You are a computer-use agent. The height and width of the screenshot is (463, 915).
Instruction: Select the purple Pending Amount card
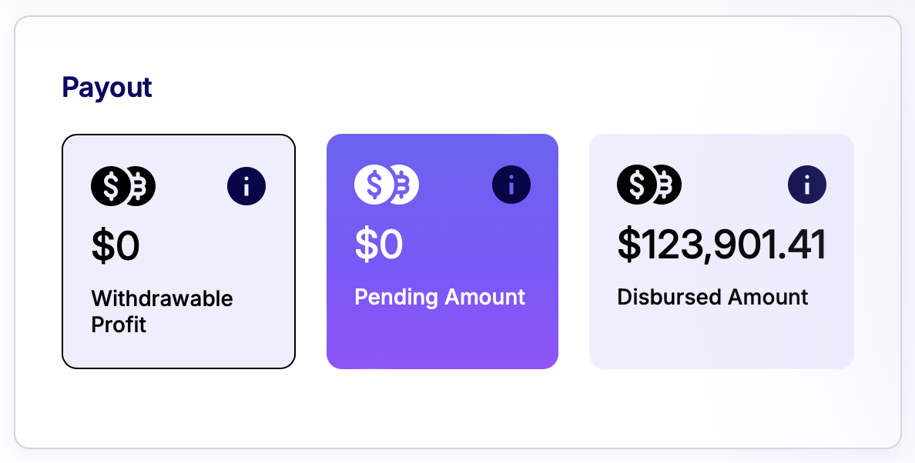(x=442, y=251)
